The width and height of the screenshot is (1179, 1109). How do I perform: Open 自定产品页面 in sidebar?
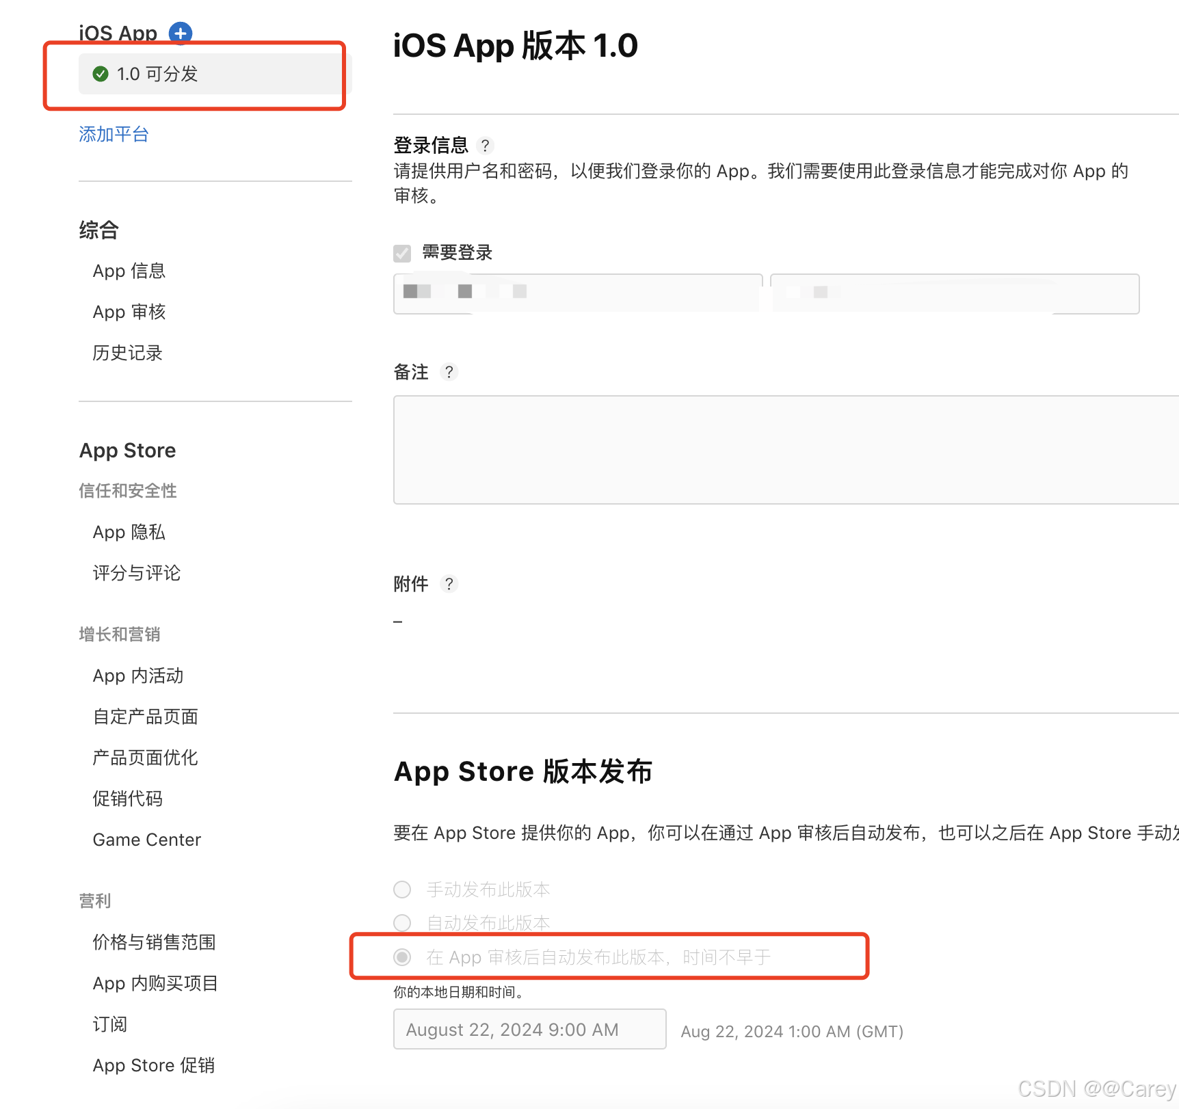tap(146, 717)
